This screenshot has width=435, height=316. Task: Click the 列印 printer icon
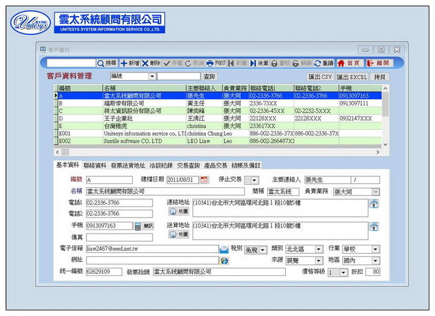(x=216, y=63)
